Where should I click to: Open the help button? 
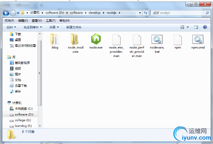tap(205, 27)
